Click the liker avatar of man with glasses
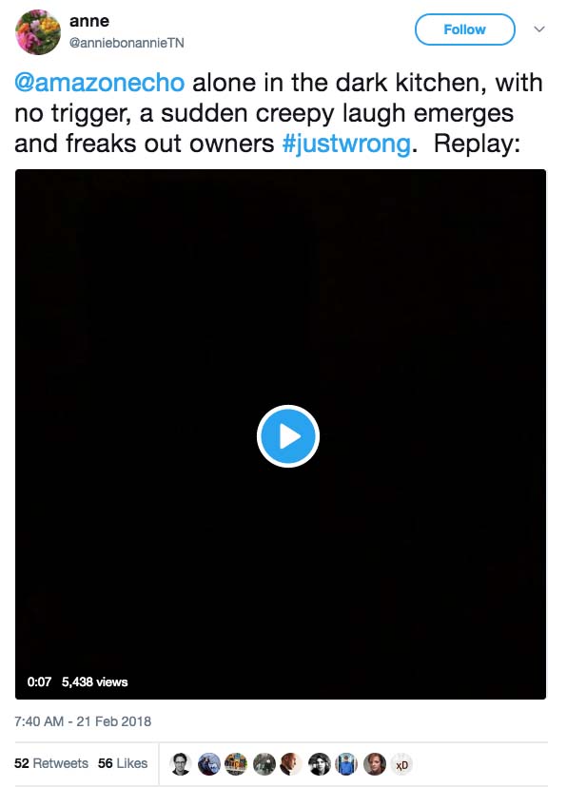The height and width of the screenshot is (787, 567). [181, 764]
